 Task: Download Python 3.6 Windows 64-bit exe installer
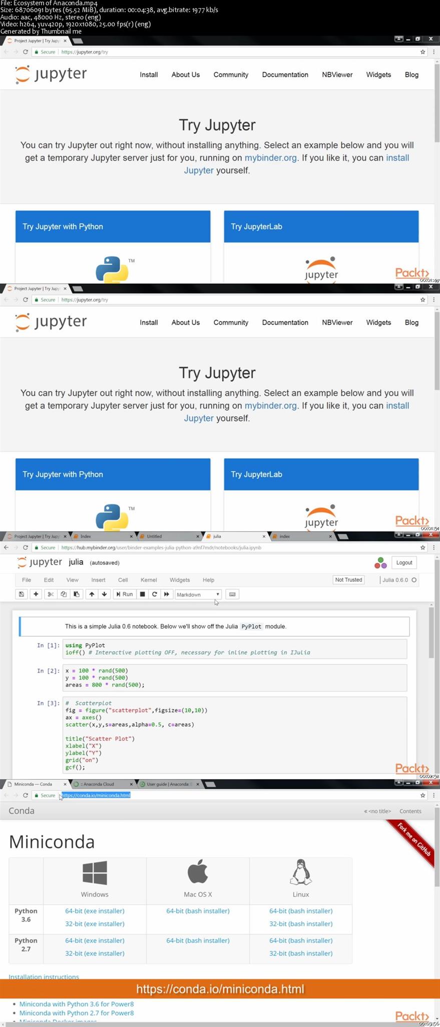coord(95,911)
